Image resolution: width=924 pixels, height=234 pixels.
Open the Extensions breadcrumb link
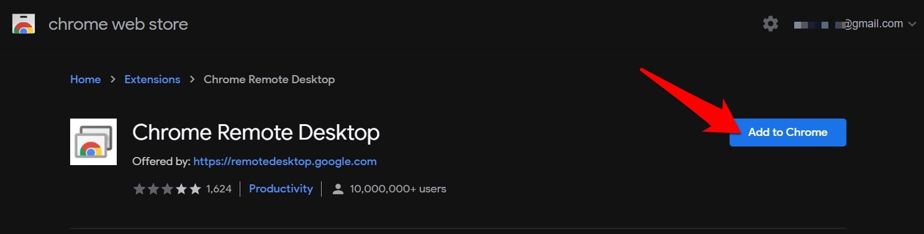point(152,79)
